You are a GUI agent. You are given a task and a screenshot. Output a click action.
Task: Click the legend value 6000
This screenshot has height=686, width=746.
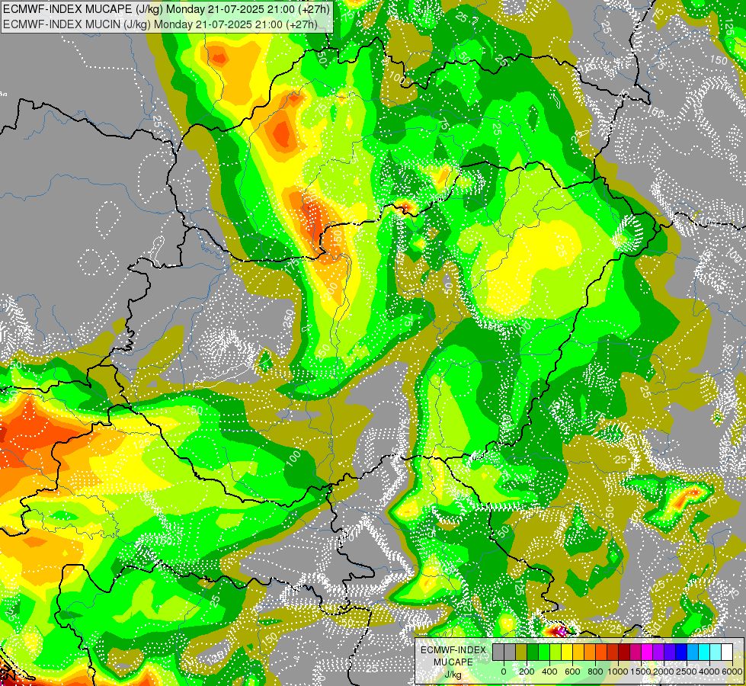(732, 672)
